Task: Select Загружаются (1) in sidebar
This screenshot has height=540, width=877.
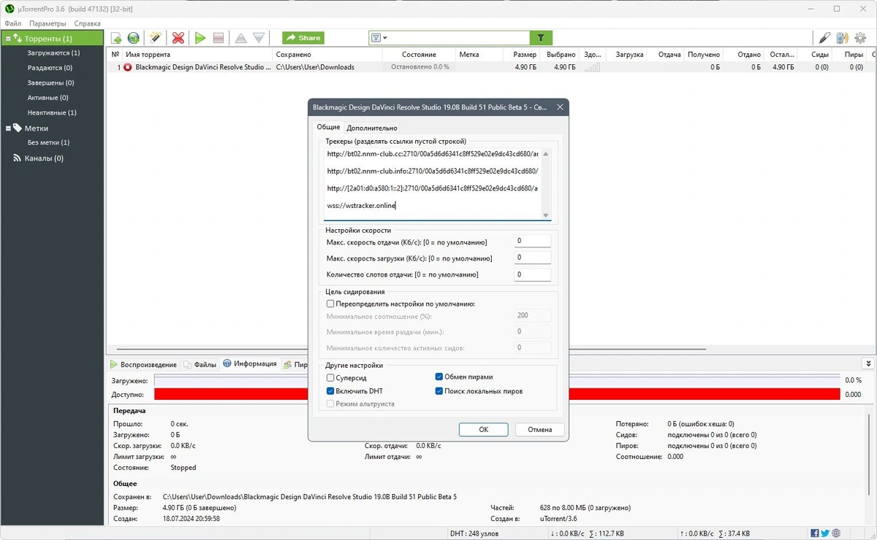Action: [x=53, y=53]
